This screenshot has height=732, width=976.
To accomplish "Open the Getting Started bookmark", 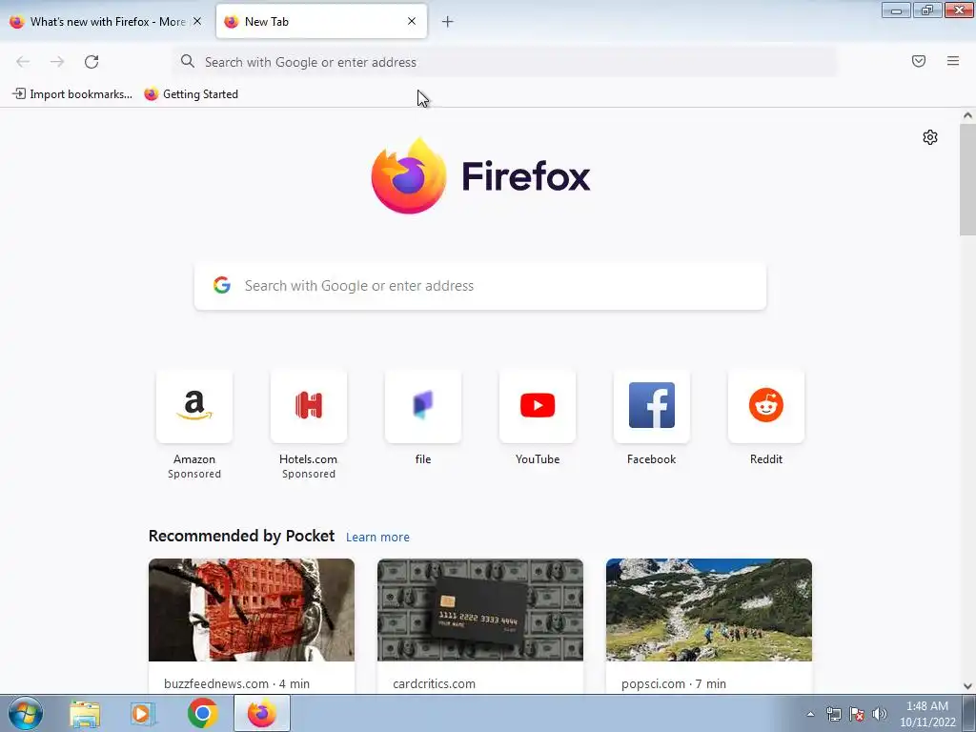I will tap(192, 94).
